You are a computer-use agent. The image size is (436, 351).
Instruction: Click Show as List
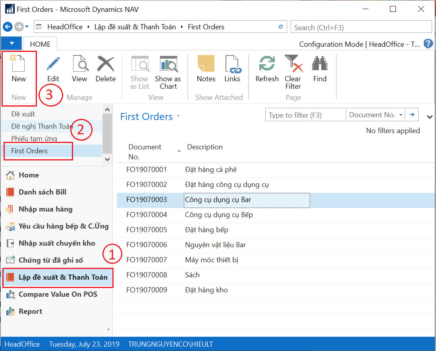140,72
